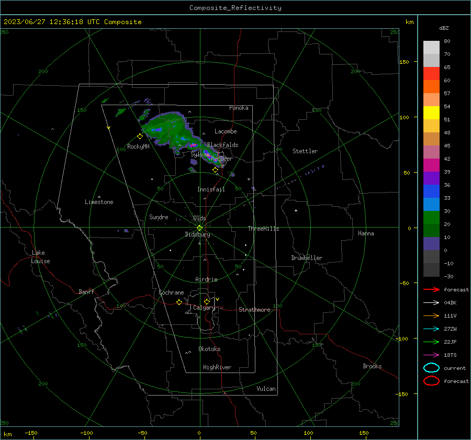Click the Hanna label
The width and height of the screenshot is (471, 440).
click(366, 233)
